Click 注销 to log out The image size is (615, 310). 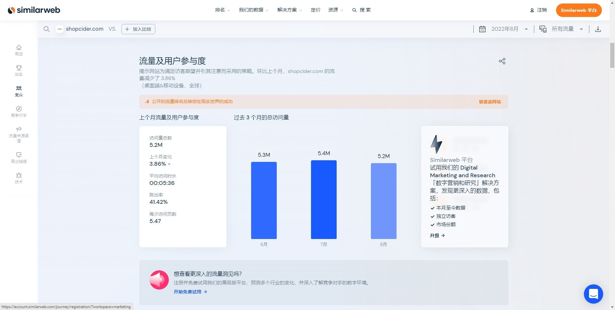click(x=542, y=10)
